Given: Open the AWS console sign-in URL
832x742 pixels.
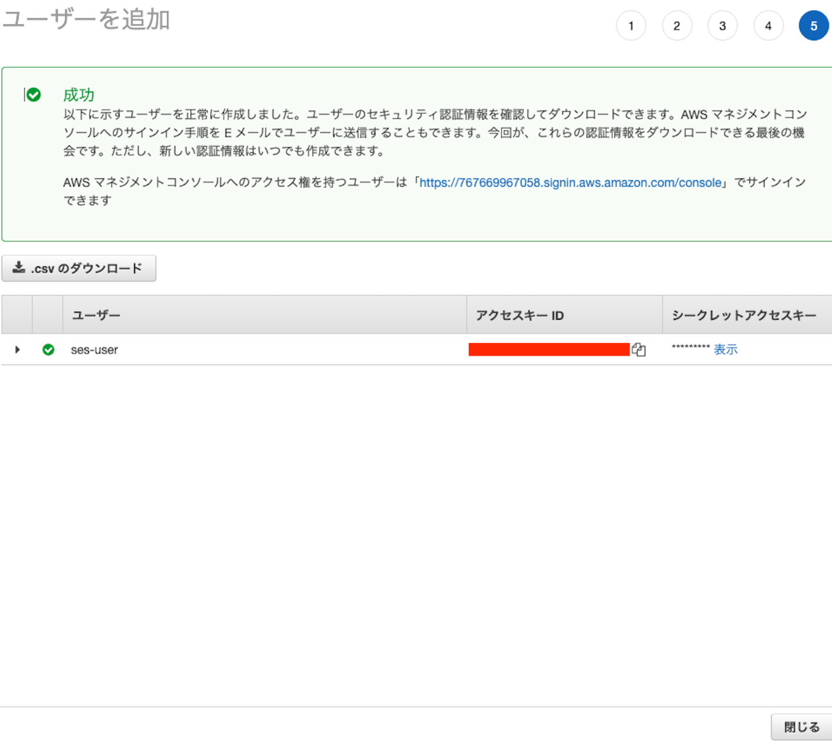Looking at the screenshot, I should (570, 183).
